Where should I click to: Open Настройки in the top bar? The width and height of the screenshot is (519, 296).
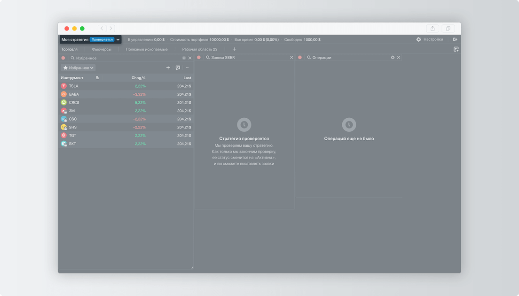pyautogui.click(x=429, y=40)
